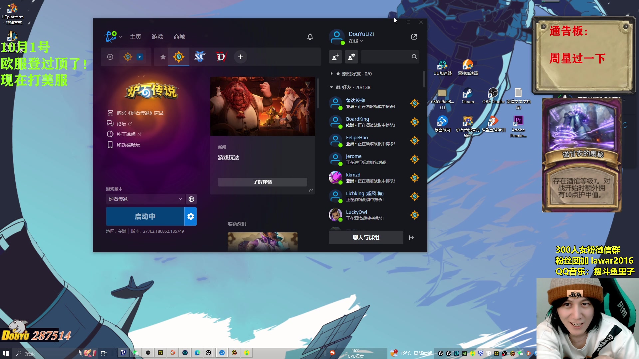Open Task View on the taskbar

(x=104, y=353)
